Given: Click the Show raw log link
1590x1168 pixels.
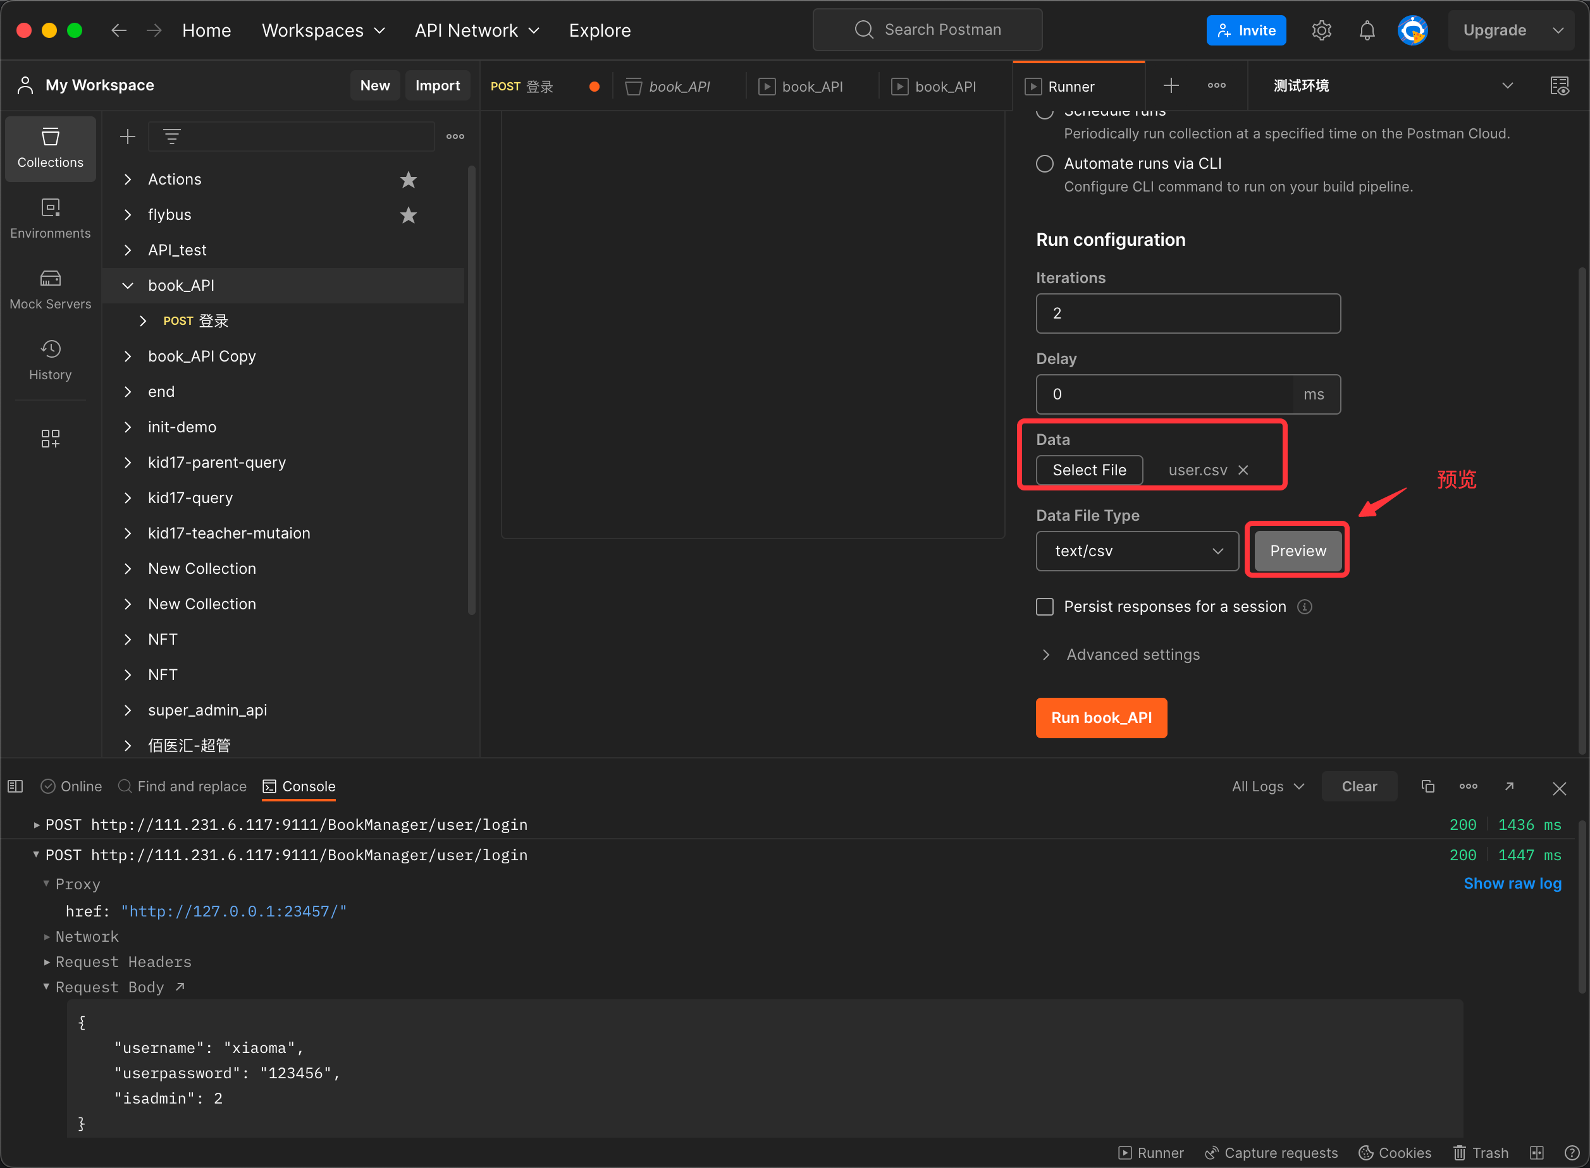Looking at the screenshot, I should click(1512, 883).
